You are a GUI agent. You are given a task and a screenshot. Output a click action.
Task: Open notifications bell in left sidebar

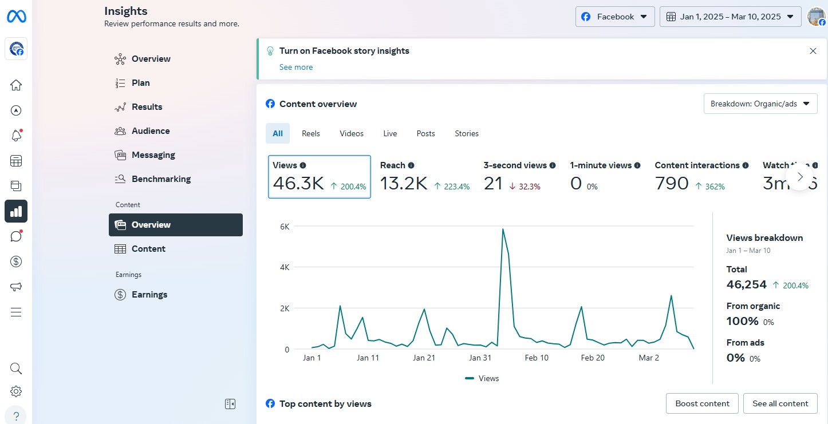(x=16, y=136)
